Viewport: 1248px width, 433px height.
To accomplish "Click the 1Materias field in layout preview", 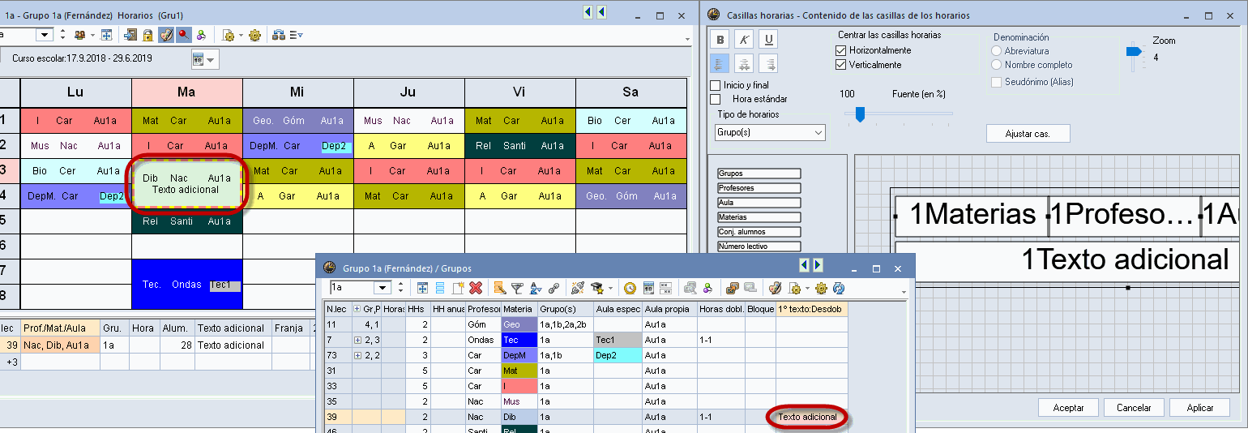I will coord(972,215).
